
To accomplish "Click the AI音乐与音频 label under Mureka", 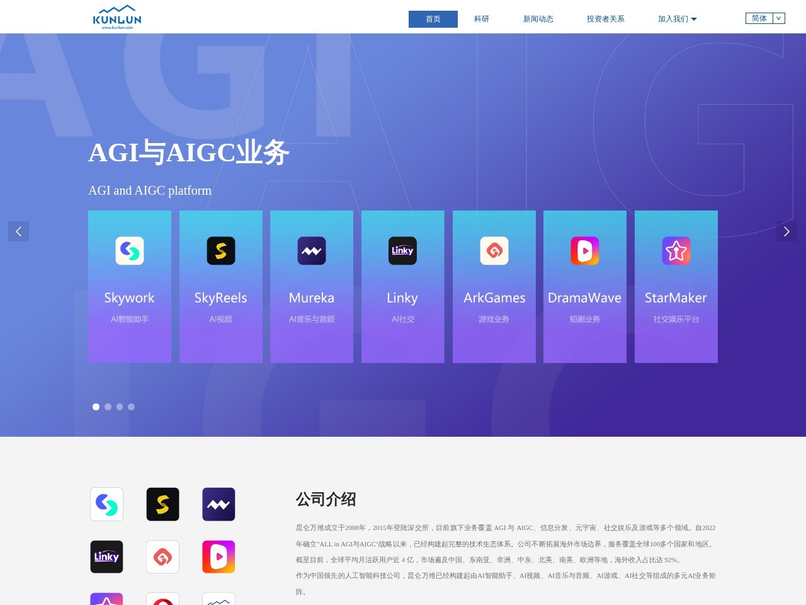I will [x=312, y=320].
